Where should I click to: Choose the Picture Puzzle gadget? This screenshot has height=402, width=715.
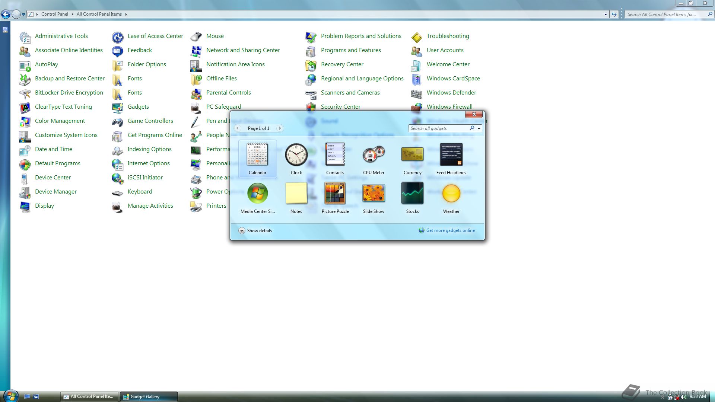pos(335,198)
